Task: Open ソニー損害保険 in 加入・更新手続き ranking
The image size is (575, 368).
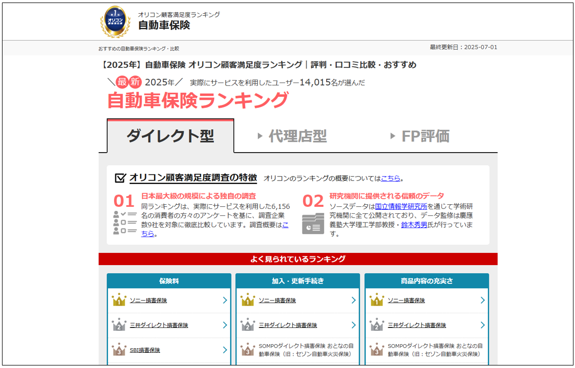Action: point(277,301)
